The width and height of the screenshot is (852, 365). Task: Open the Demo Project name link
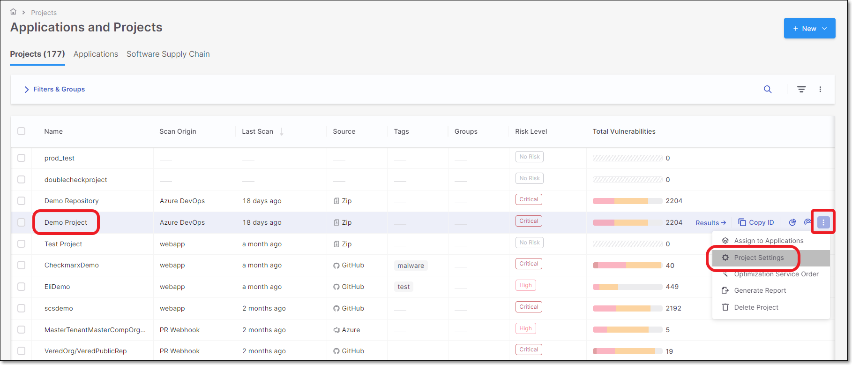[x=66, y=222]
